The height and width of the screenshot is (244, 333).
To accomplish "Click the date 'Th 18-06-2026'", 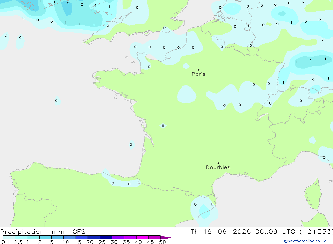I will click(x=220, y=232).
